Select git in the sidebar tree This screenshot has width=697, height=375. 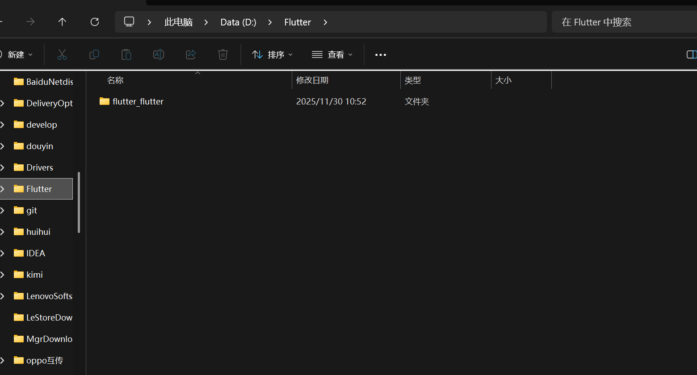[x=32, y=210]
